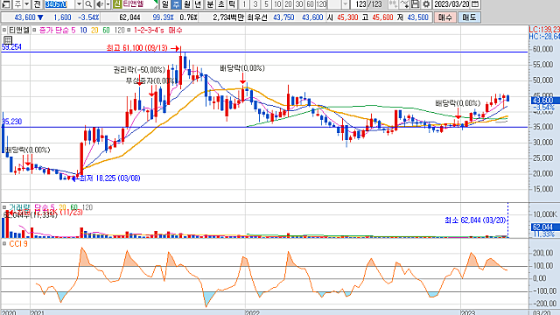Select interval 30 button
The width and height of the screenshot is (560, 315).
(x=299, y=4)
